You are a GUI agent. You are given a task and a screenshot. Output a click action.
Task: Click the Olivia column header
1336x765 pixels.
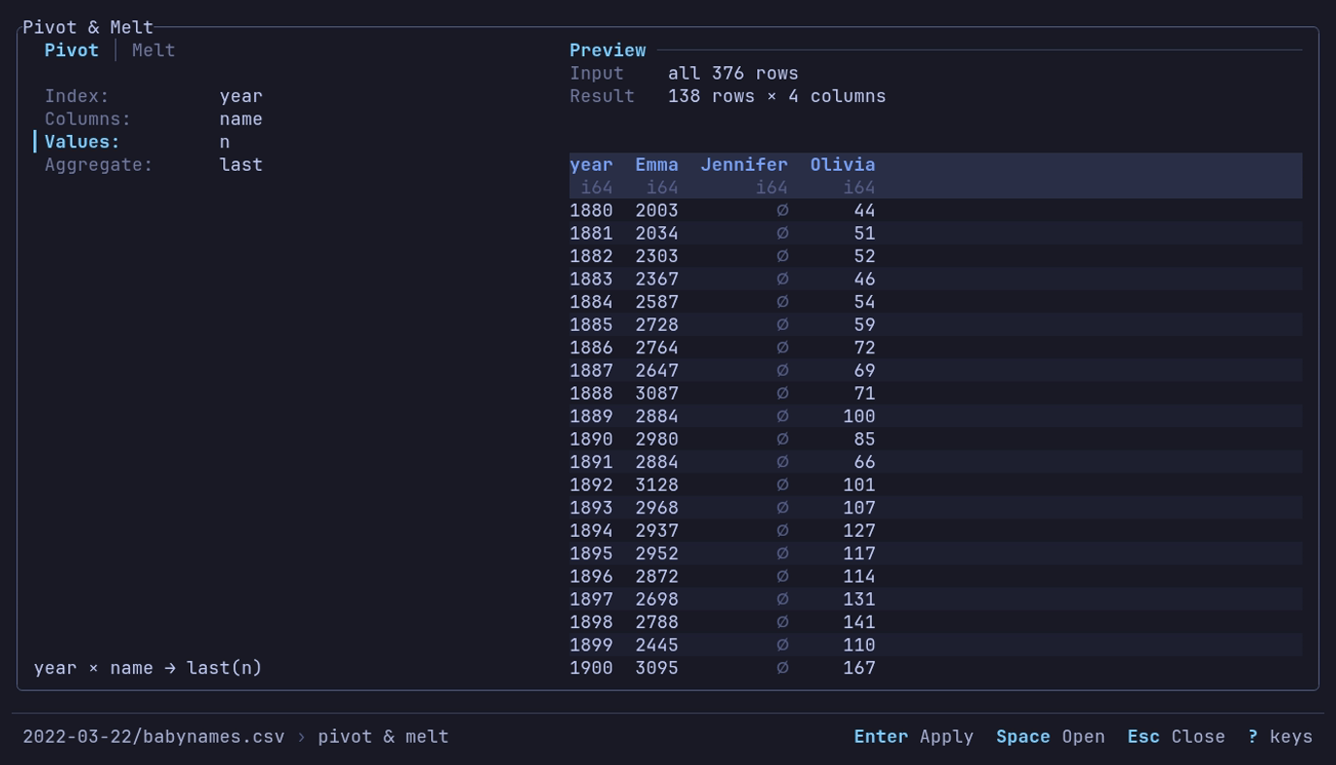coord(843,165)
